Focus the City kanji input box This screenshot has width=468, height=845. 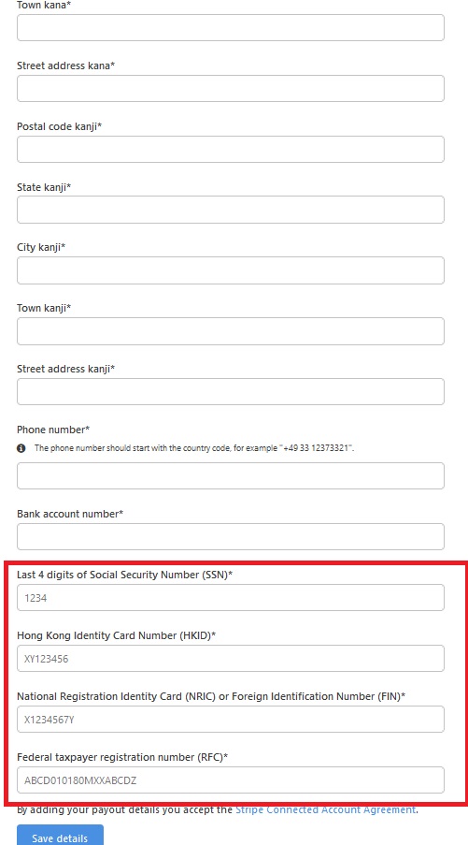[x=231, y=270]
